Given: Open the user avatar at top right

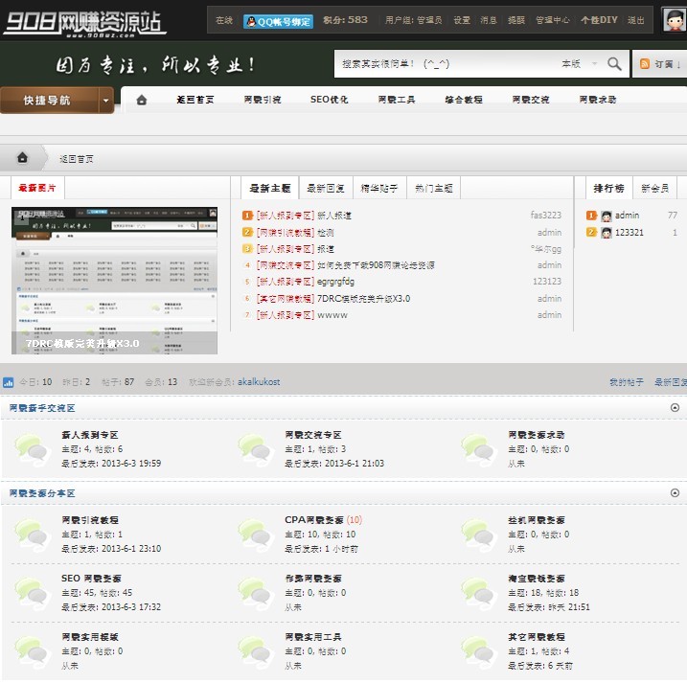Looking at the screenshot, I should [x=674, y=20].
